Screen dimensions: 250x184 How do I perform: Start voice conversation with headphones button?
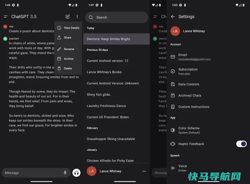76,173
